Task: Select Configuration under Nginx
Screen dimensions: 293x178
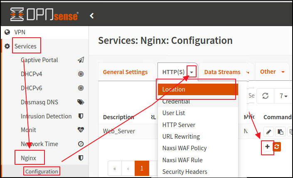Action: click(x=42, y=171)
